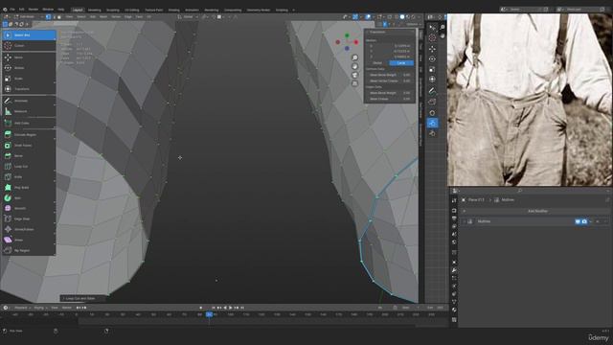Select the Scale tool in left toolbar
Viewport: 613px width, 345px height.
pyautogui.click(x=29, y=79)
